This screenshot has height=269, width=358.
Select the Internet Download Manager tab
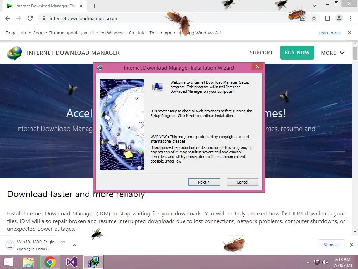coord(44,6)
